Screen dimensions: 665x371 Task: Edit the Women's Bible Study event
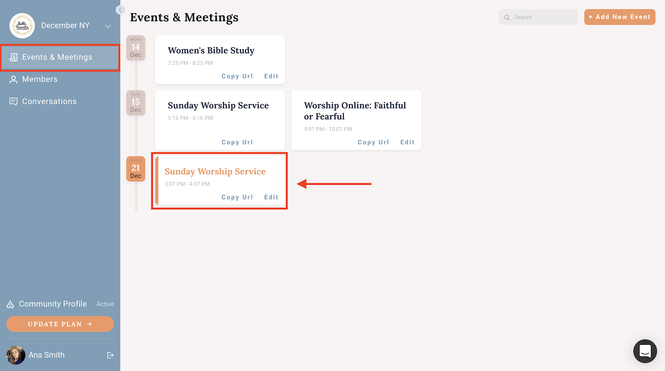point(271,76)
